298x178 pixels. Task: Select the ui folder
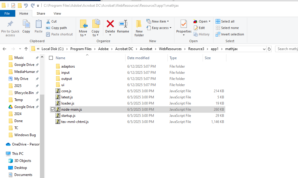point(63,85)
